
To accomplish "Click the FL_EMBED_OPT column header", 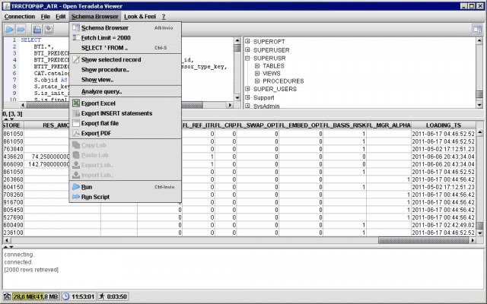I will tap(301, 125).
